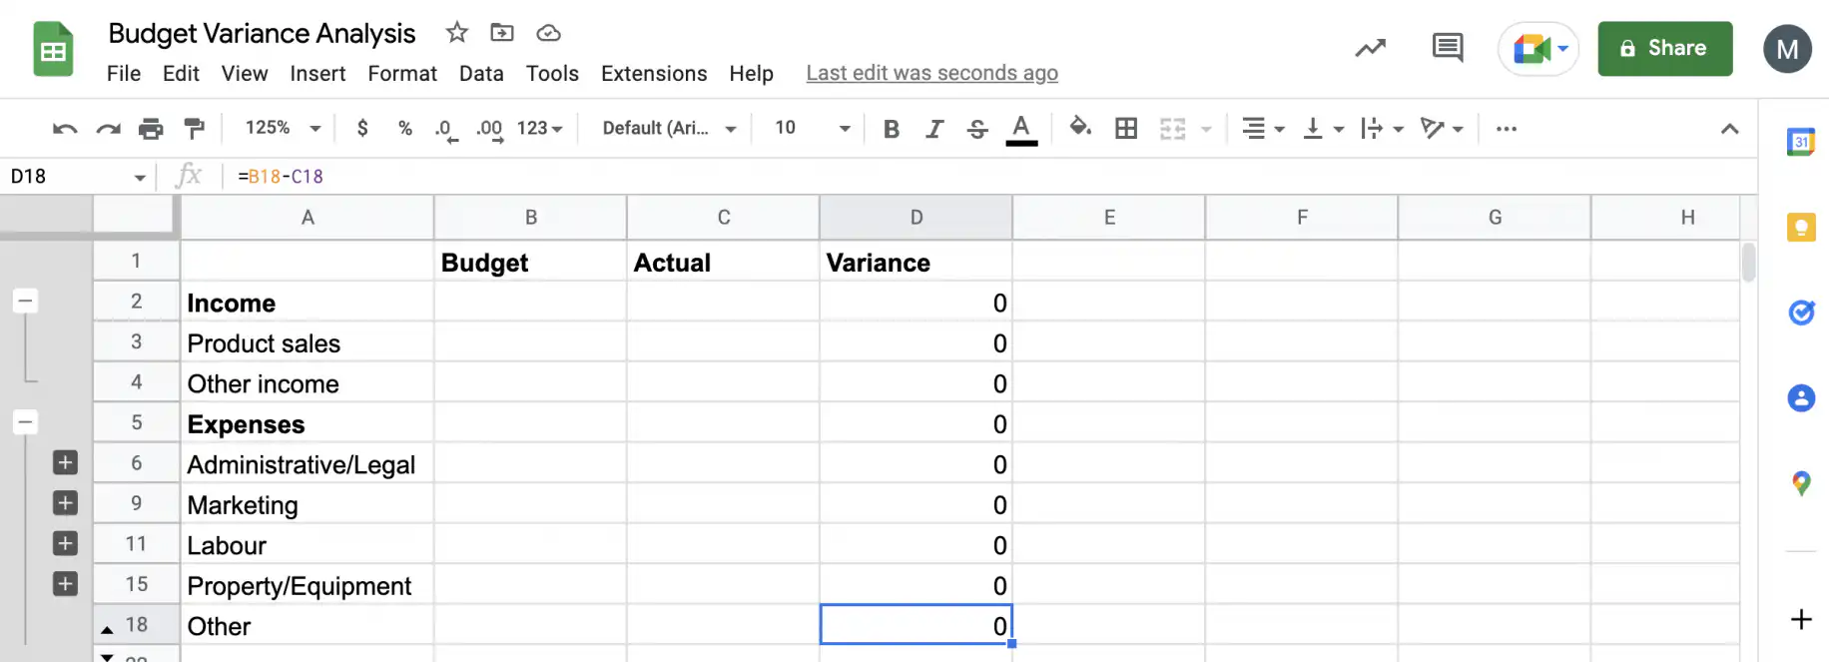The image size is (1829, 662).
Task: Open the borders tool
Action: (1126, 128)
